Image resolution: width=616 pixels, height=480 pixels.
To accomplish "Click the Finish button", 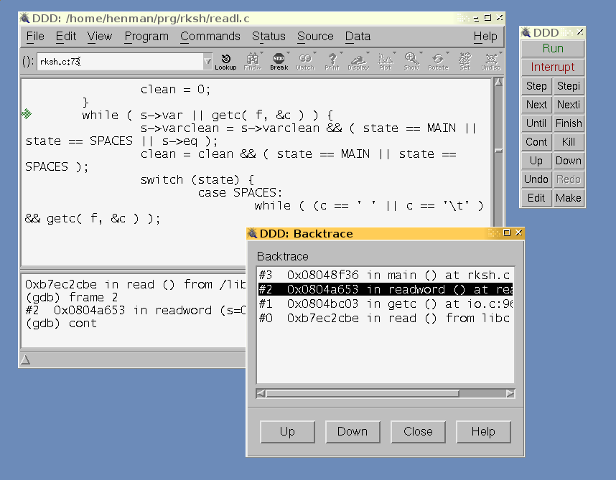I will (x=569, y=123).
